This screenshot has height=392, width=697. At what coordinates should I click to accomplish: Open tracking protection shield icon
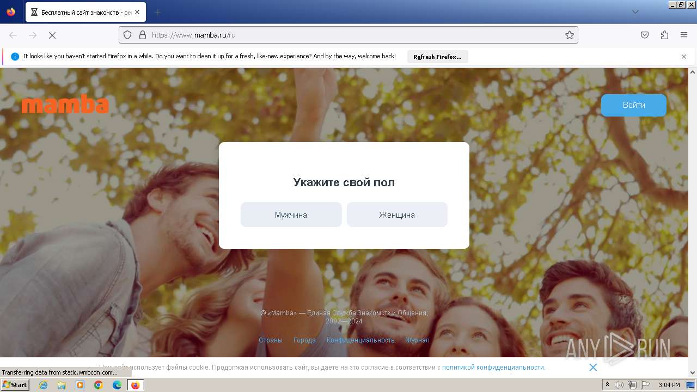[127, 35]
